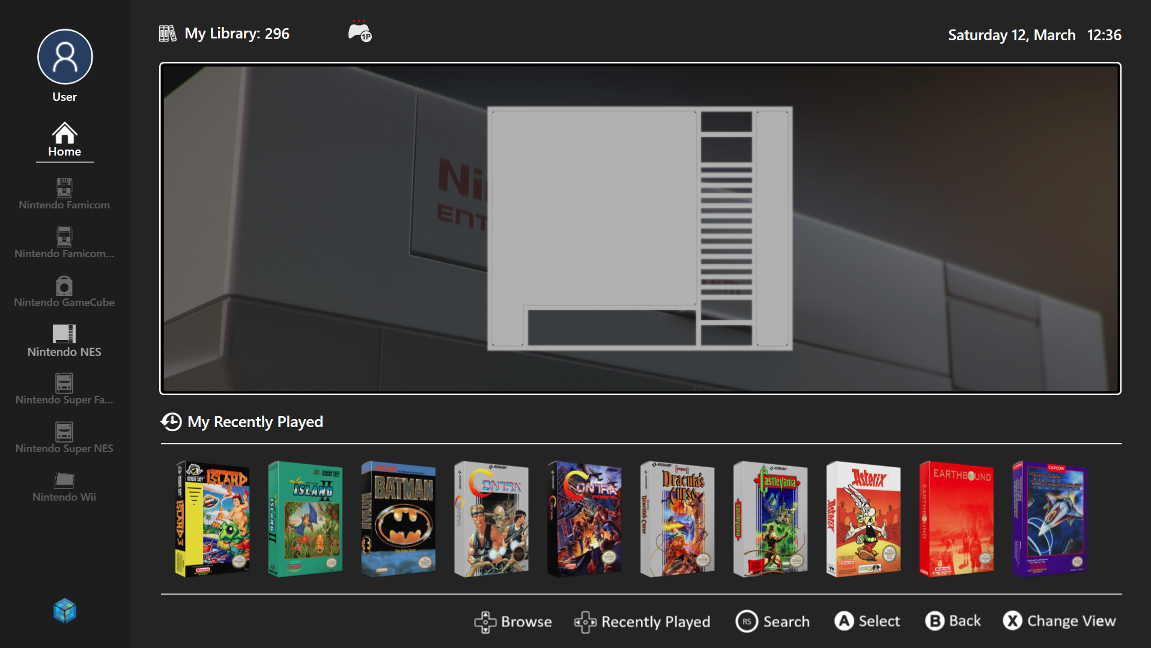Launch the Batman game box
This screenshot has width=1151, height=648.
[x=398, y=519]
